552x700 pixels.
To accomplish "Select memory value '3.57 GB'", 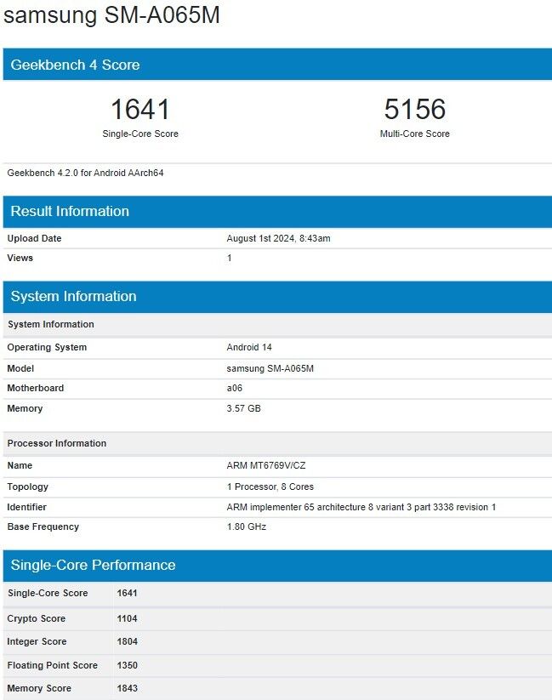I will click(243, 408).
